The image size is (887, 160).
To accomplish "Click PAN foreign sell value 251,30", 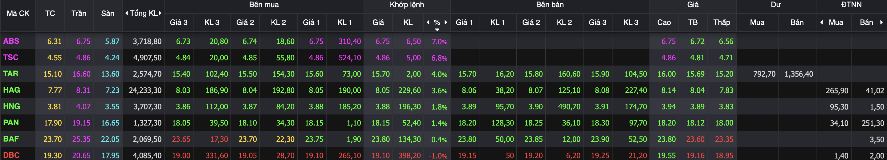I will pyautogui.click(x=873, y=123).
